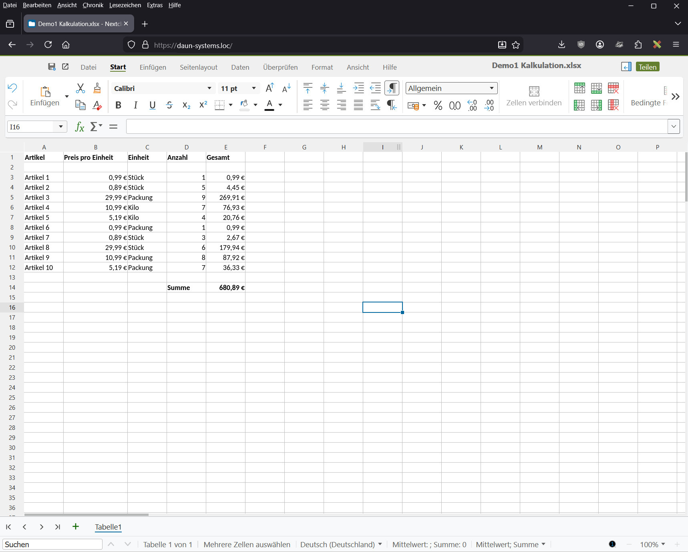Open the Function Wizard fx icon

click(x=80, y=127)
